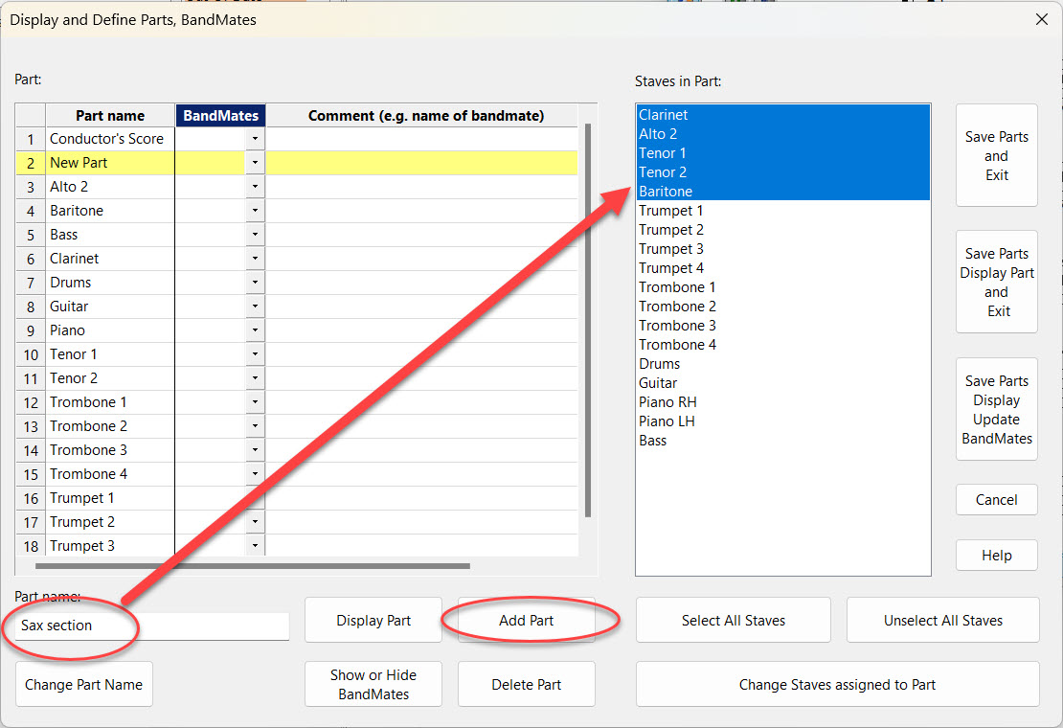Click Save Parts and Exit
1063x728 pixels.
point(996,156)
